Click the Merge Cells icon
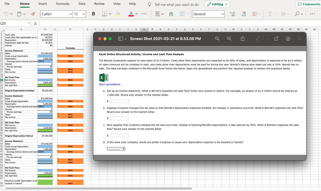The width and height of the screenshot is (321, 191). [x=182, y=14]
